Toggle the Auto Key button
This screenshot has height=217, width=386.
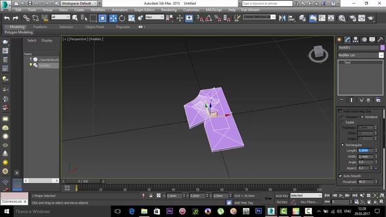(282, 195)
